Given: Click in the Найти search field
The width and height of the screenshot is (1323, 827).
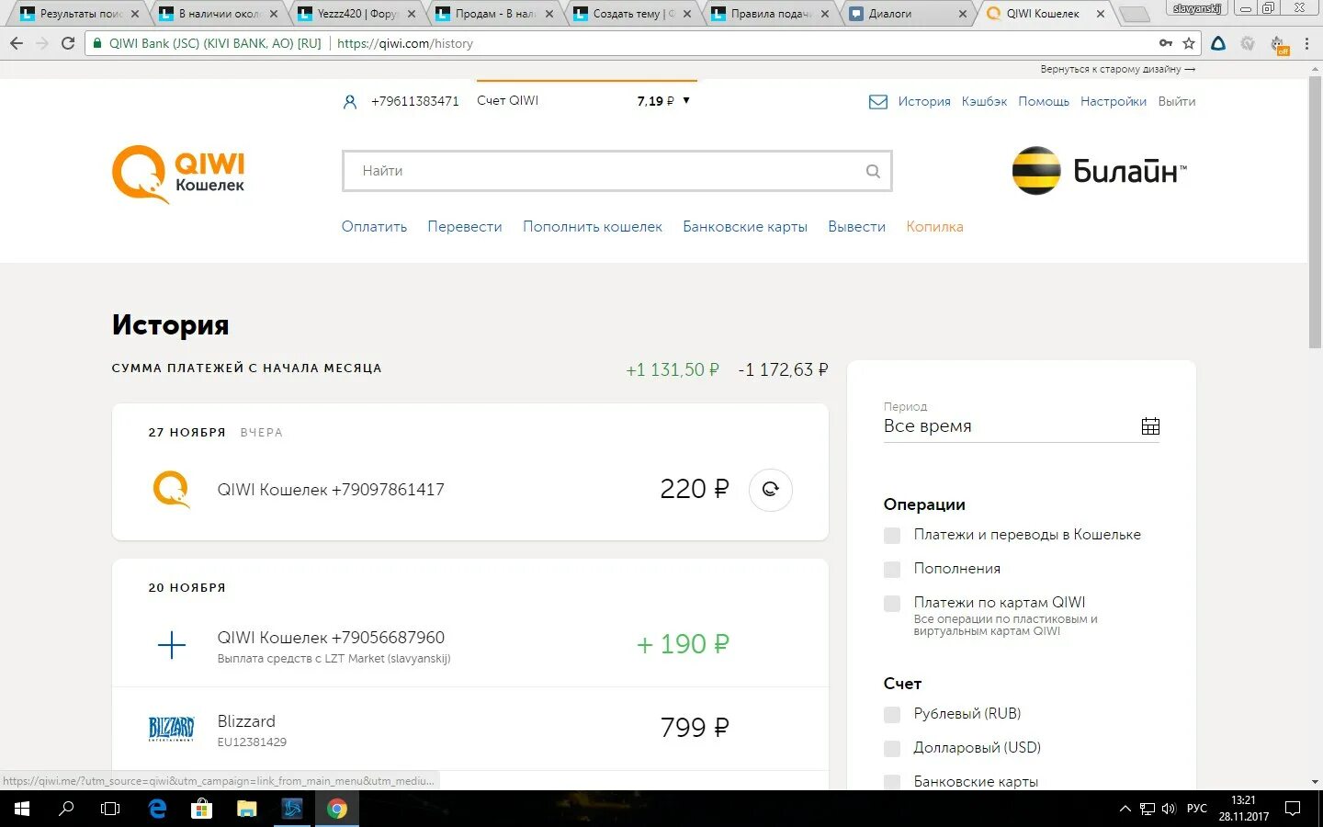Looking at the screenshot, I should point(617,171).
